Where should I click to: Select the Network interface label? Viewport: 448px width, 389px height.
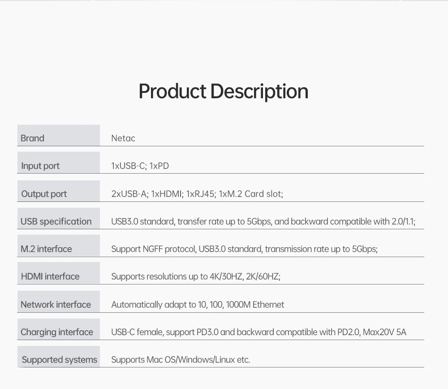click(56, 305)
